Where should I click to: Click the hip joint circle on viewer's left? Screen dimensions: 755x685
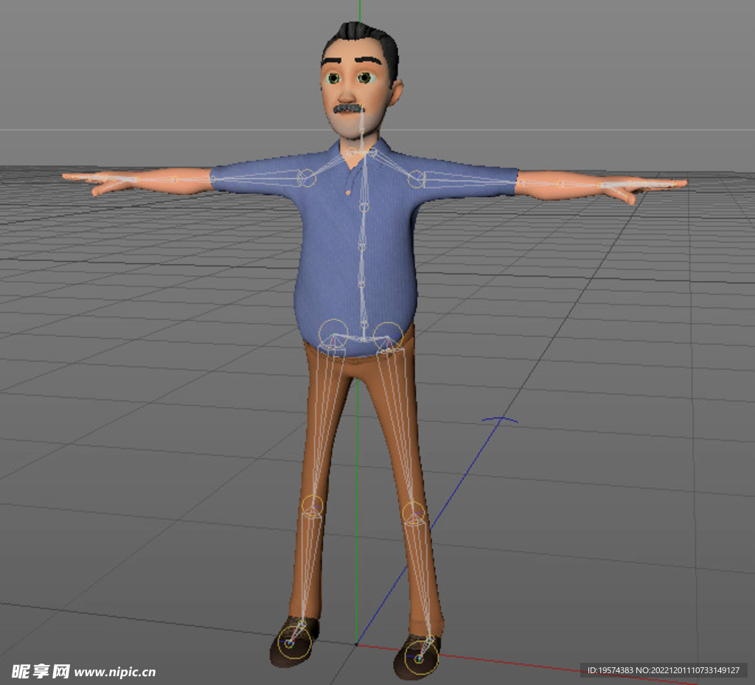pos(333,334)
